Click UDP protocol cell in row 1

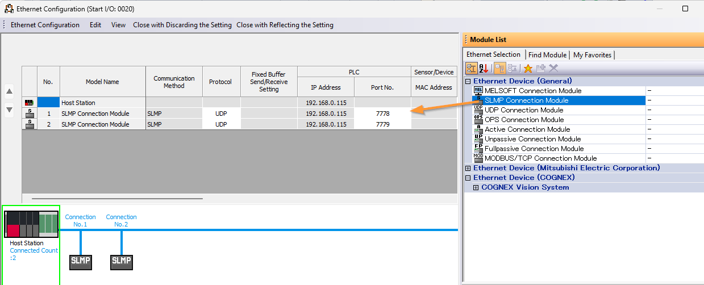[221, 114]
